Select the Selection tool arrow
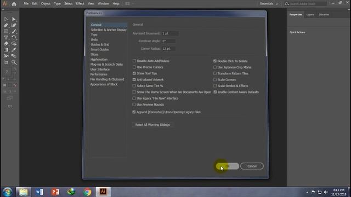 (x=6, y=19)
